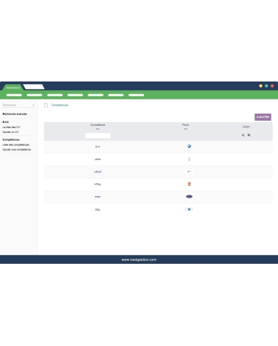
Task: Open www.nextgestion.com footer link
Action: pyautogui.click(x=139, y=259)
